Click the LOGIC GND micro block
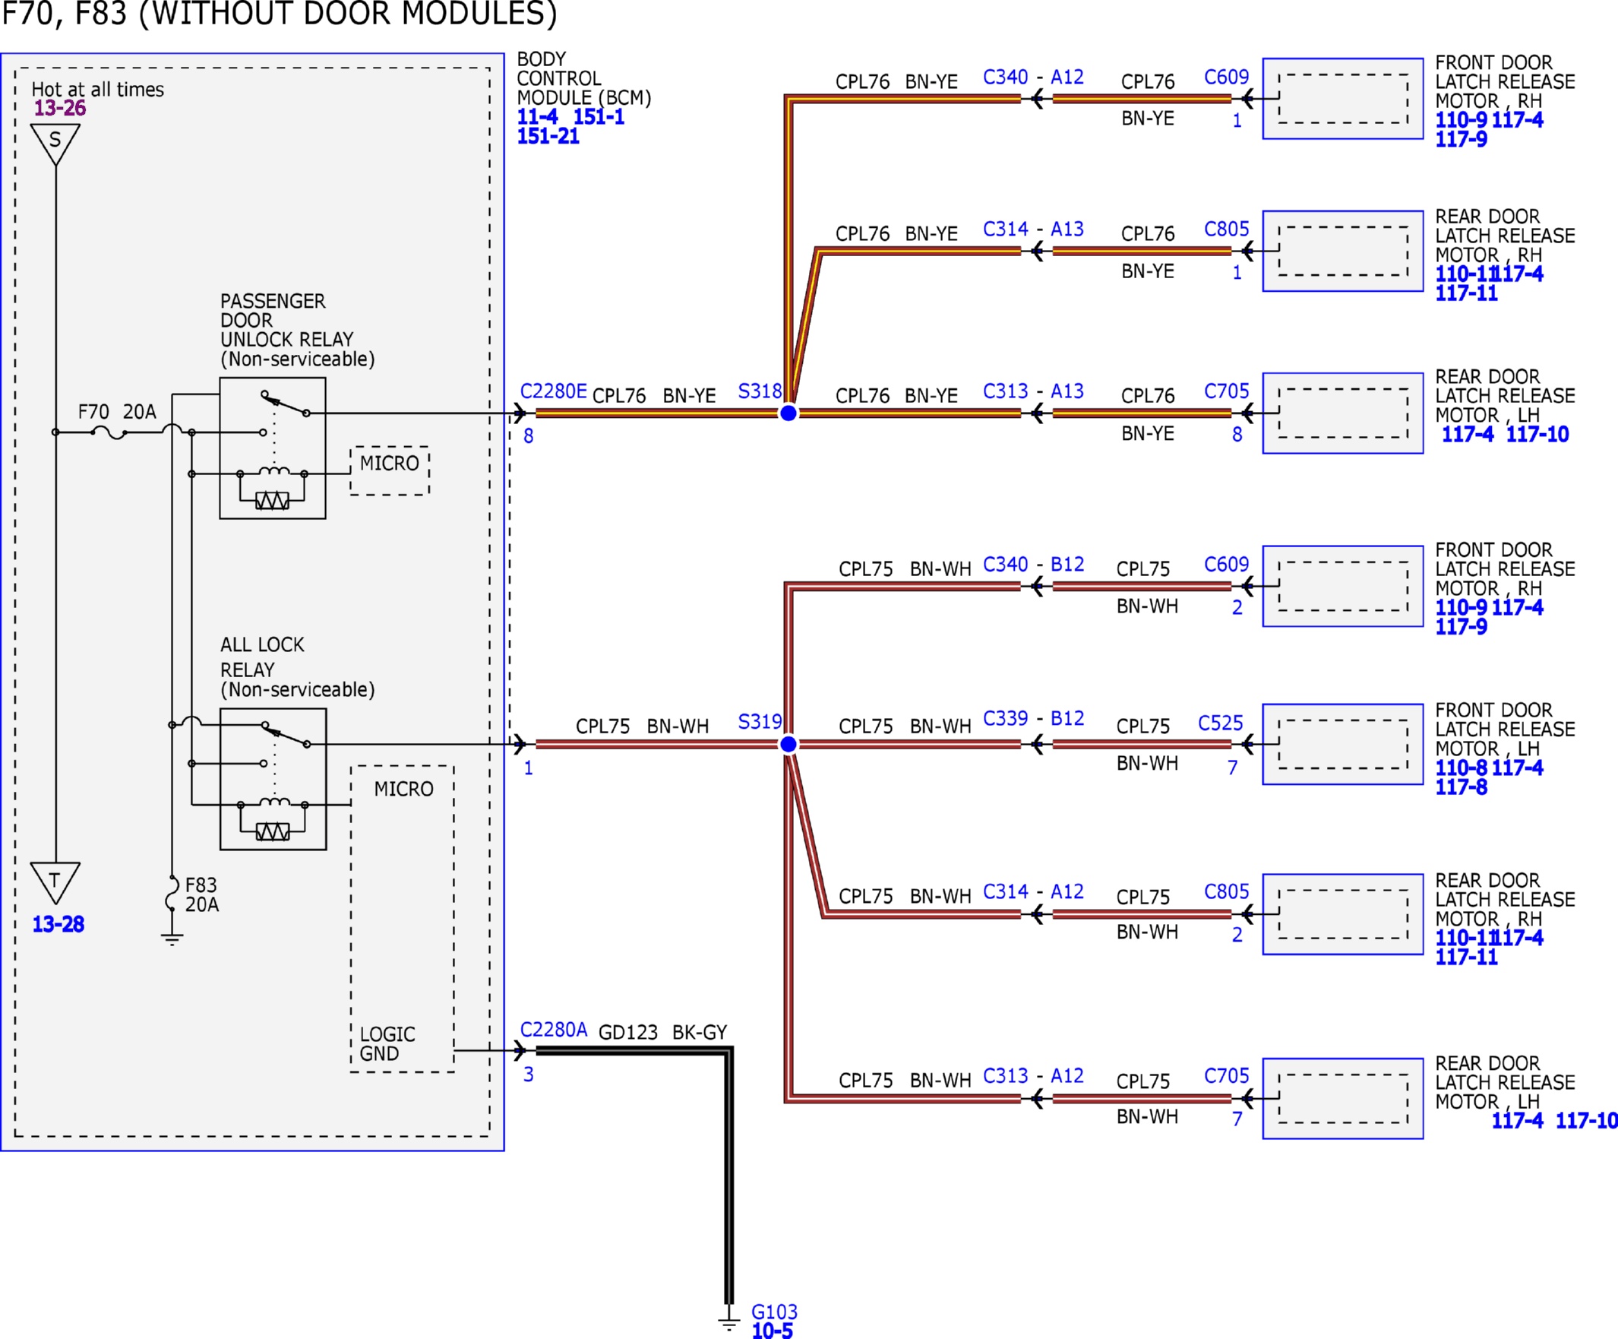1618x1339 pixels. click(x=402, y=919)
